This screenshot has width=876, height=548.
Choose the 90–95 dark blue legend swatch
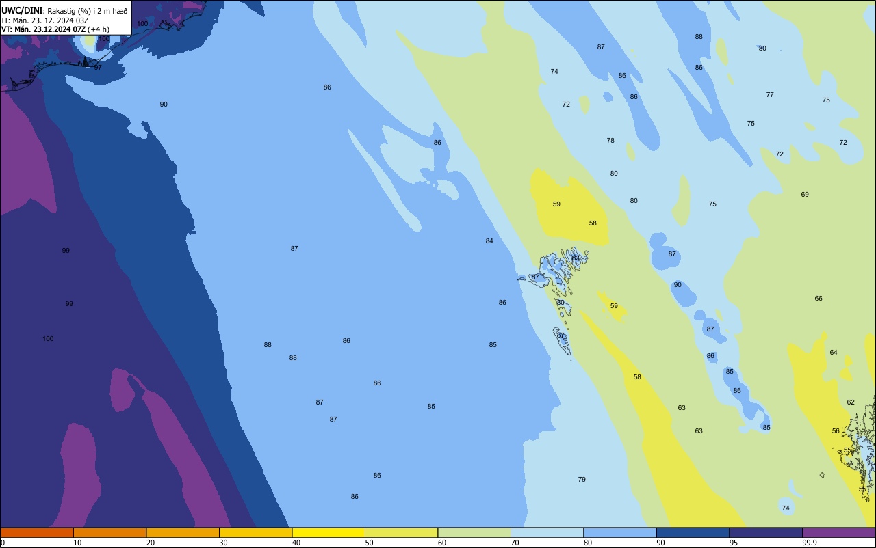(x=693, y=532)
